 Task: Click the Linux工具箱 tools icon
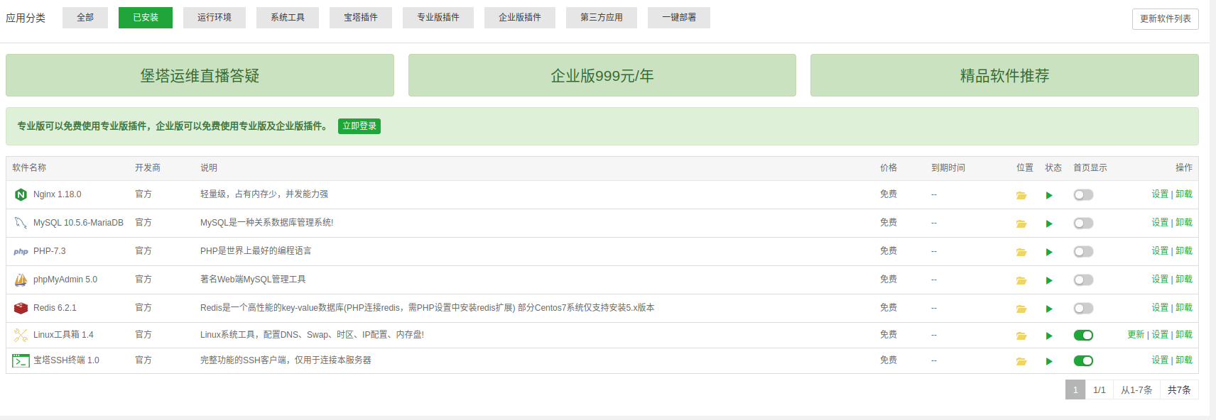click(x=21, y=335)
